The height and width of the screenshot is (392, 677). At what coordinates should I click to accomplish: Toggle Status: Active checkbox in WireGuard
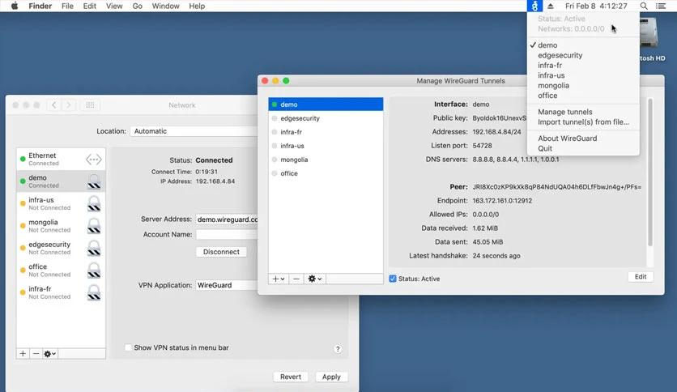393,279
